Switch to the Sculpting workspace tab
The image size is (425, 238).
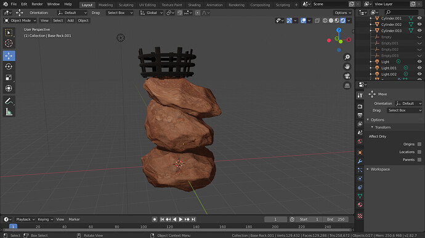[126, 5]
